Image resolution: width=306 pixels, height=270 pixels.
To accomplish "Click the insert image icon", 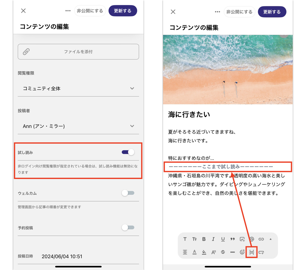I will click(x=242, y=239).
